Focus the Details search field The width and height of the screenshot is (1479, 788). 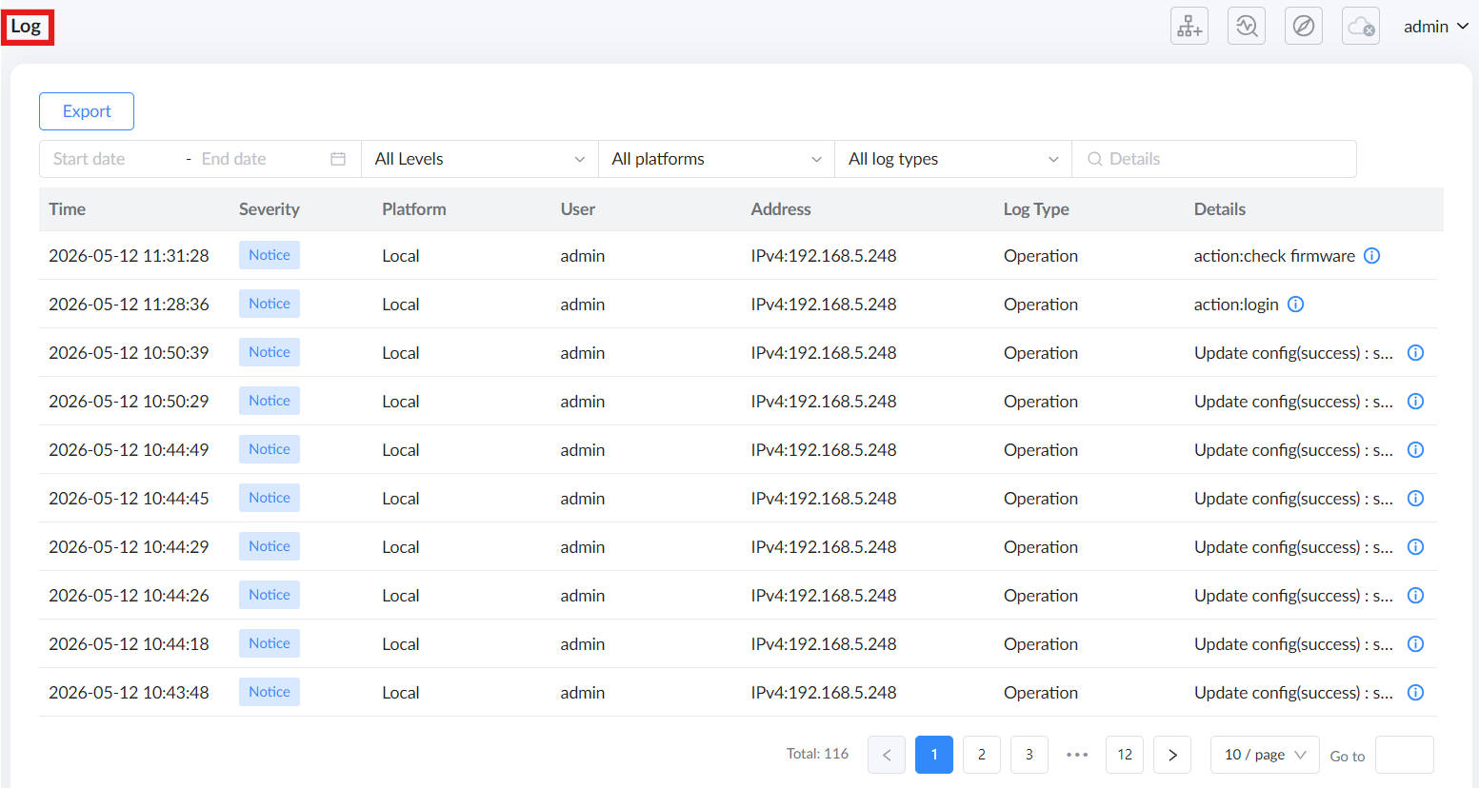pyautogui.click(x=1214, y=159)
